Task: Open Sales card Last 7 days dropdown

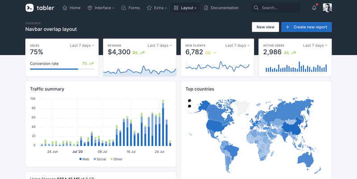Action: click(x=82, y=46)
